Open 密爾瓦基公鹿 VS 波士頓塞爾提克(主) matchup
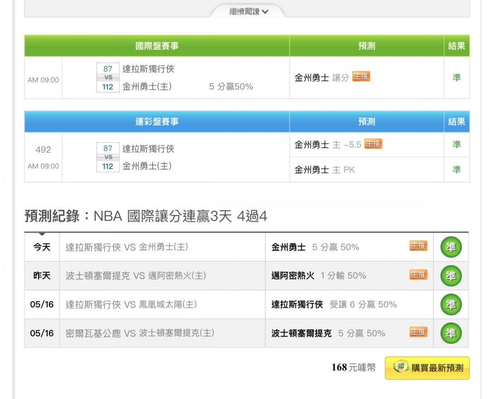Viewport: 489px width, 399px height. click(140, 333)
